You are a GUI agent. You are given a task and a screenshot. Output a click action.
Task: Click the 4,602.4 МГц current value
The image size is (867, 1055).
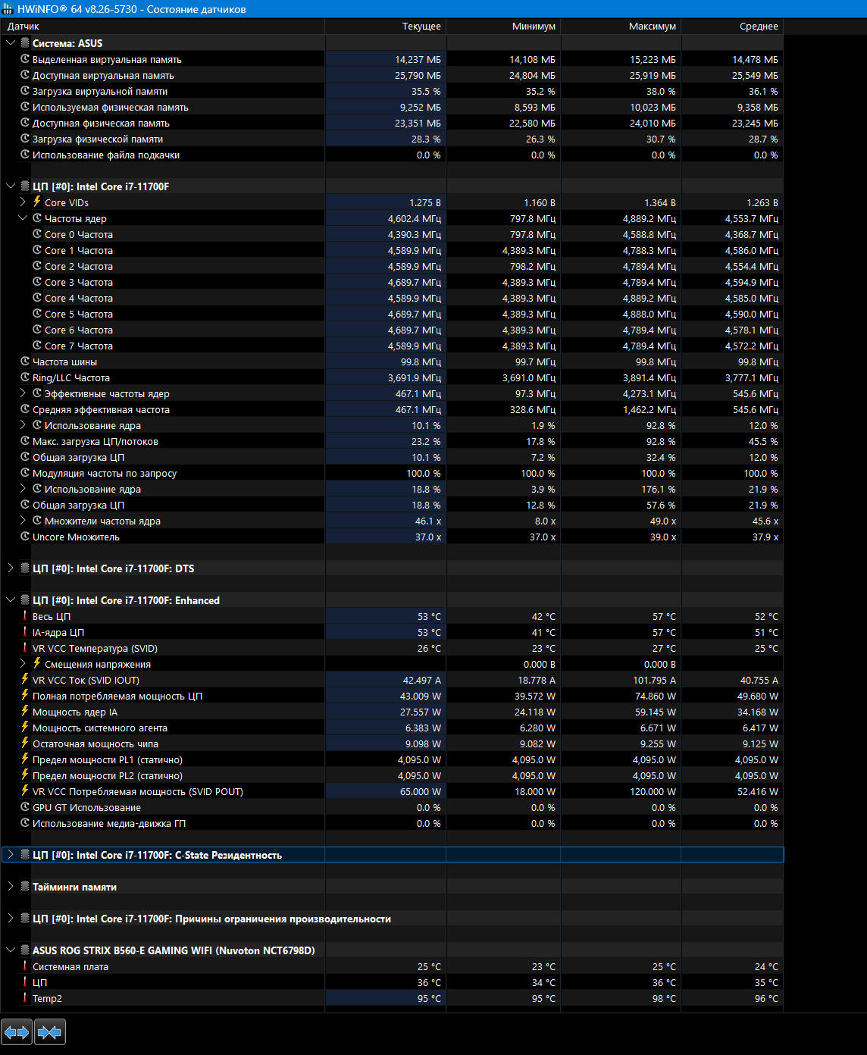coord(415,218)
